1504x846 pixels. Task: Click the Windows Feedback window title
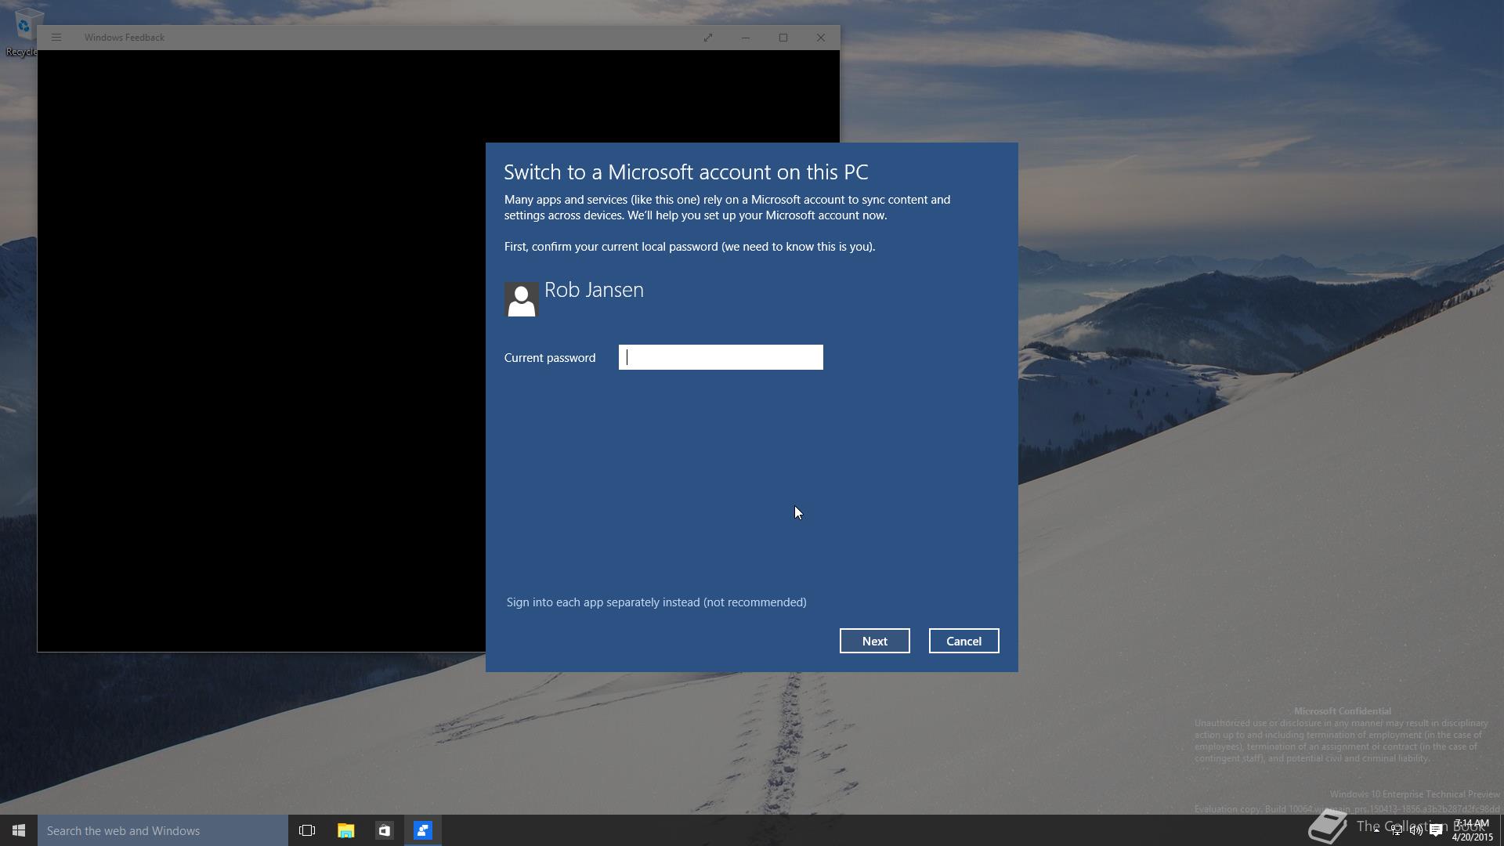[125, 38]
